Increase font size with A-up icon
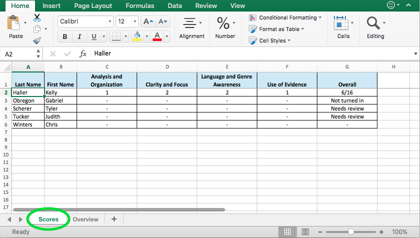The height and width of the screenshot is (238, 420). [x=148, y=21]
